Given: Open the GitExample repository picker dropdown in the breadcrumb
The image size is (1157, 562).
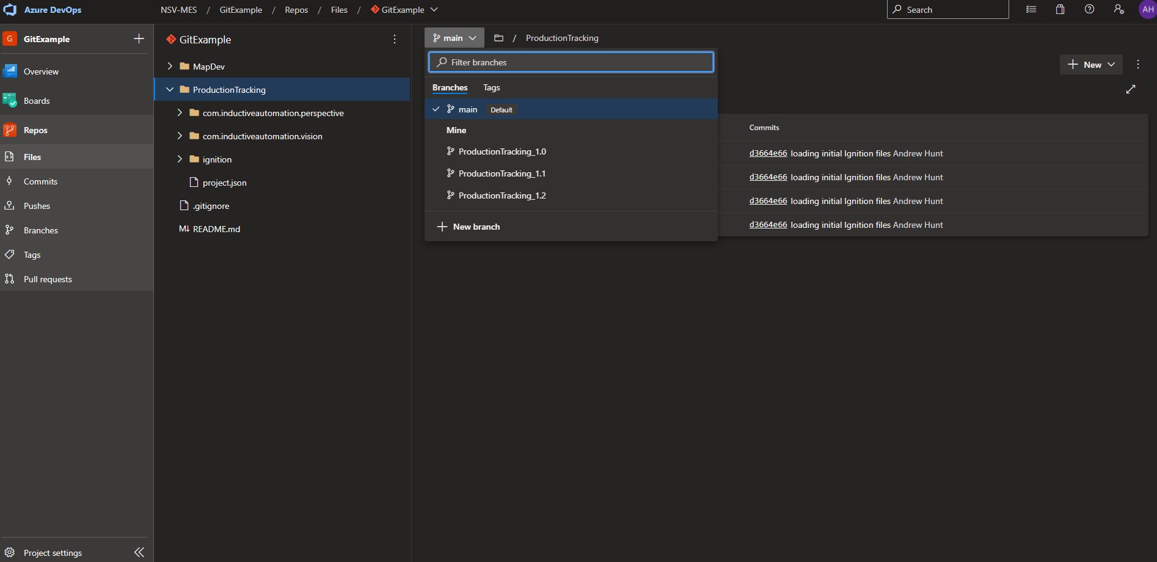Looking at the screenshot, I should tap(404, 10).
